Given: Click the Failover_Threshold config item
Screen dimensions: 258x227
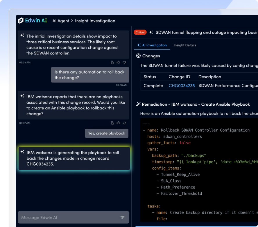Looking at the screenshot, I should coord(179,194).
